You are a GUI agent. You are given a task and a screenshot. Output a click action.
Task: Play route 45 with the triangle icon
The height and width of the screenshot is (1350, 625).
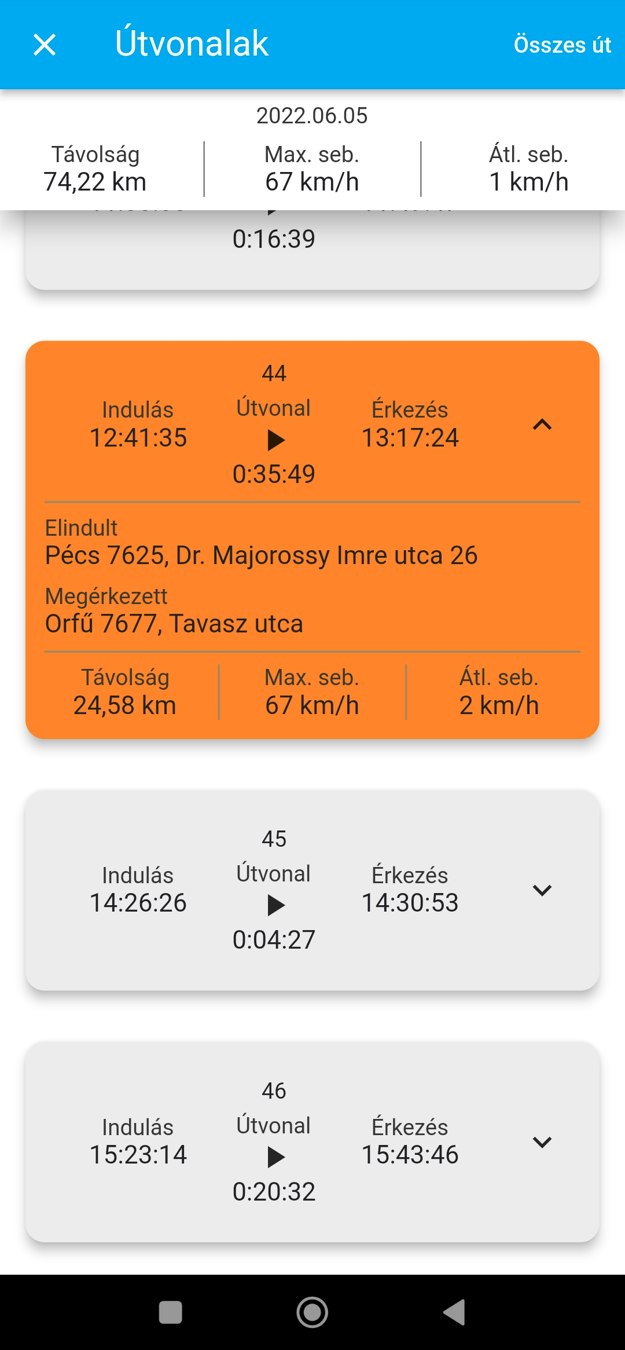pos(275,905)
